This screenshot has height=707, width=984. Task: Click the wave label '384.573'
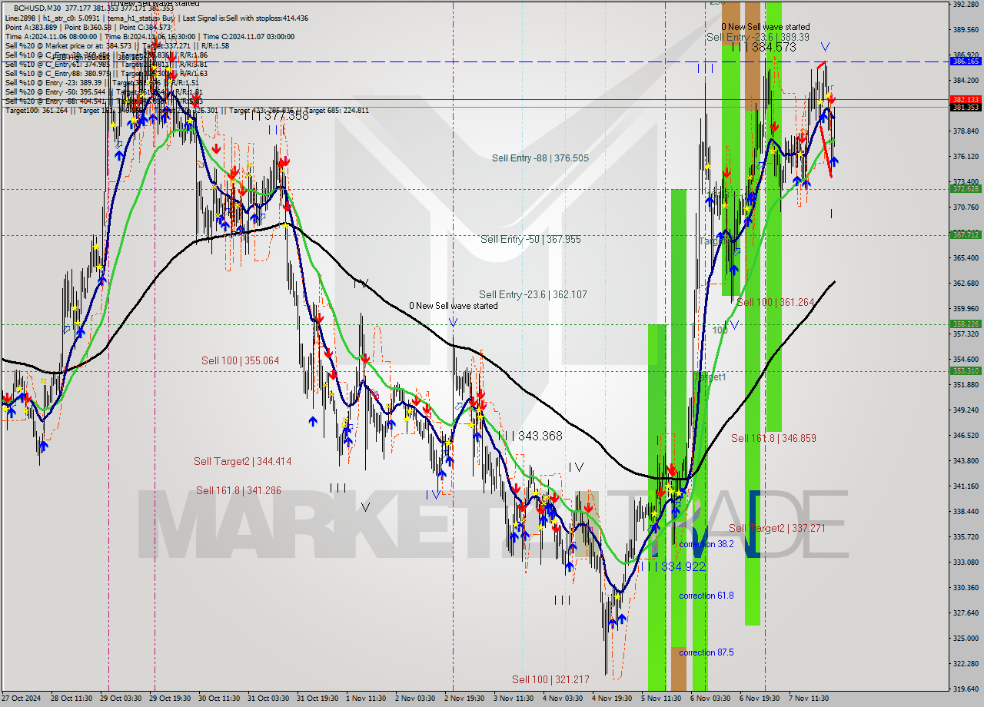pyautogui.click(x=774, y=48)
